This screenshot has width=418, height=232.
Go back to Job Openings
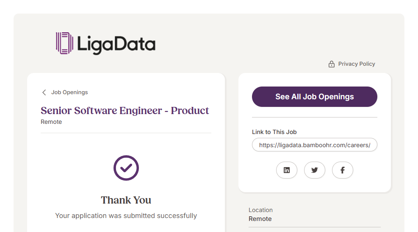point(69,92)
